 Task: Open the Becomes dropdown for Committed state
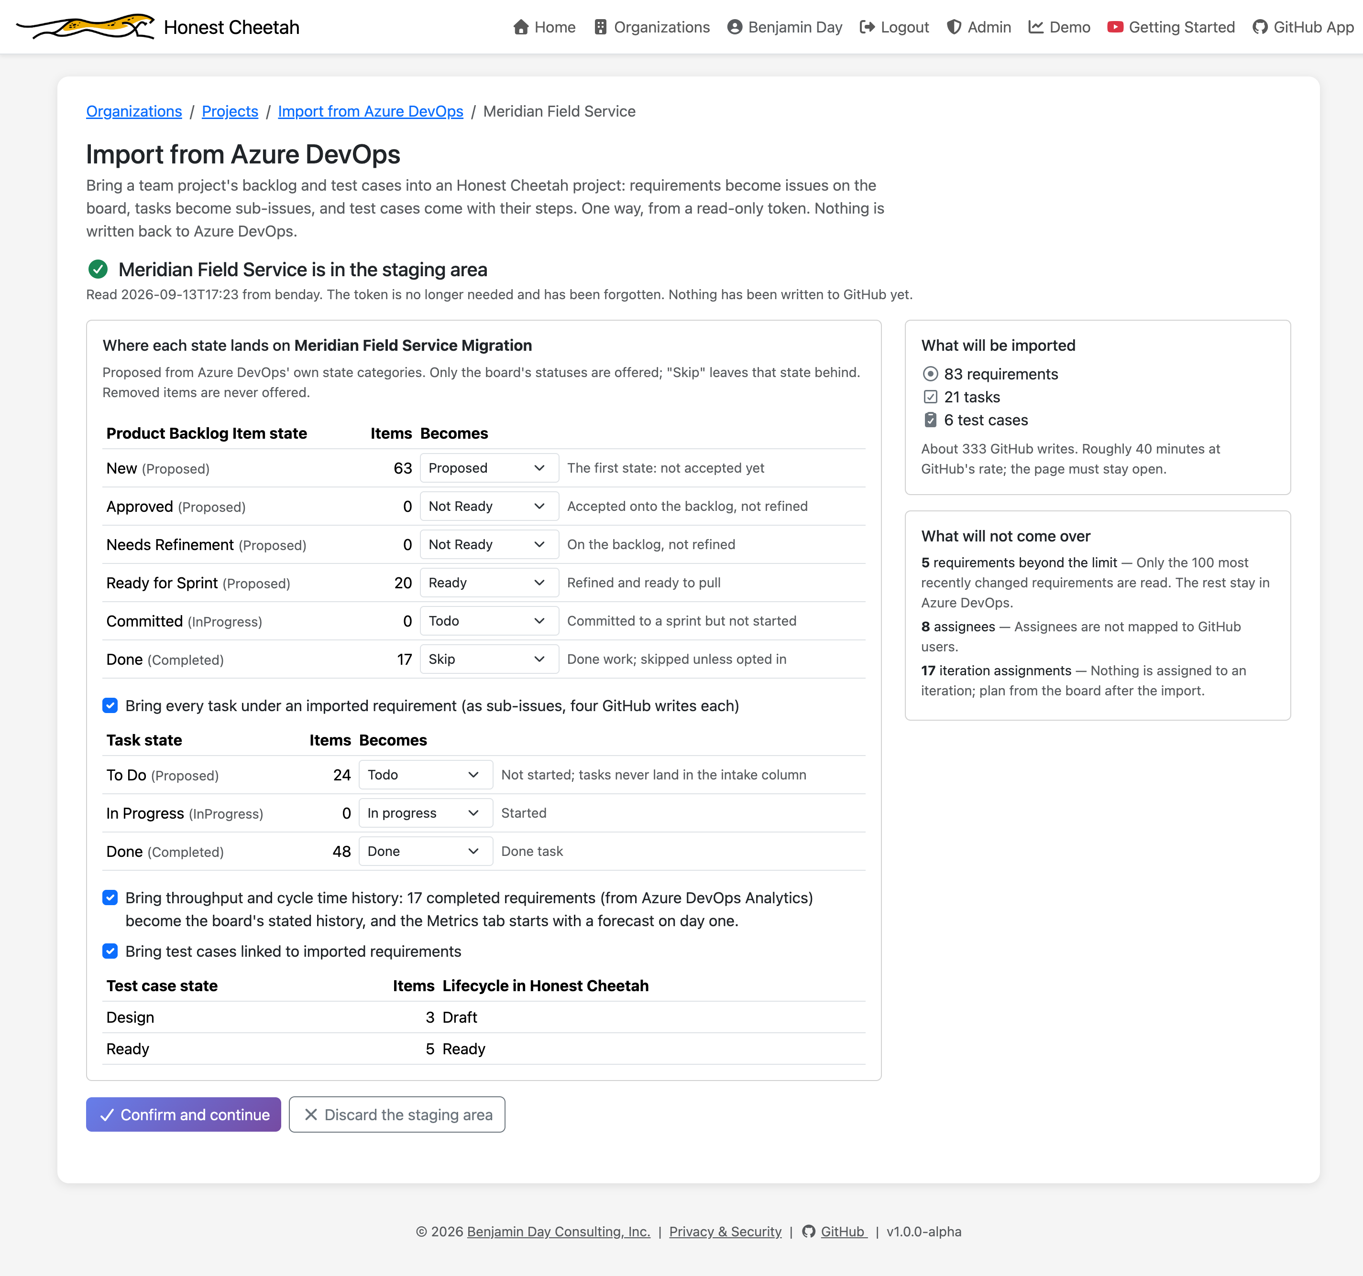pos(489,622)
